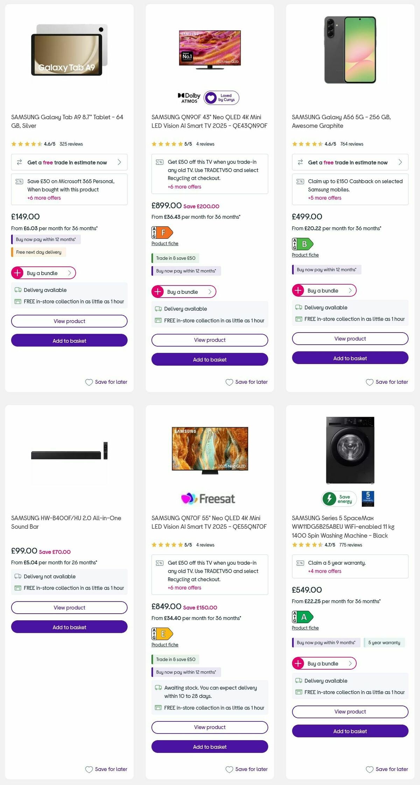The image size is (420, 785).
Task: Tap the heart to save the QN9OF TV
Action: pos(230,382)
